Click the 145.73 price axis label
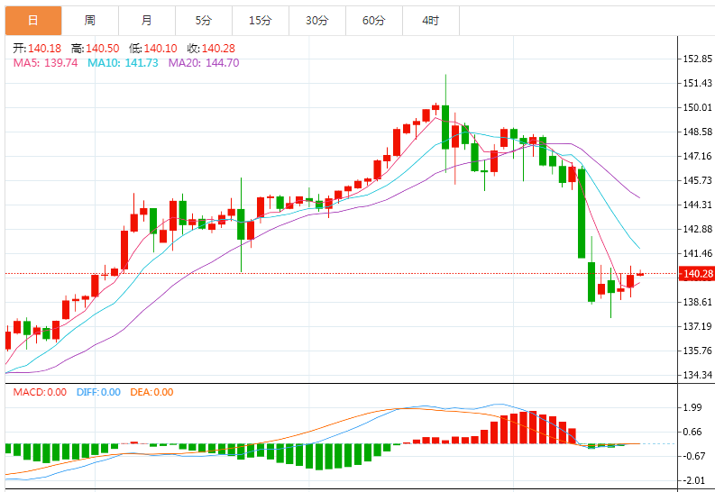Viewport: 715px width, 492px height. pyautogui.click(x=698, y=180)
